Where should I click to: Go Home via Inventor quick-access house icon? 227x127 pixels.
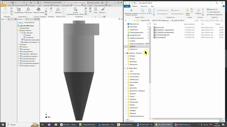[24, 2]
